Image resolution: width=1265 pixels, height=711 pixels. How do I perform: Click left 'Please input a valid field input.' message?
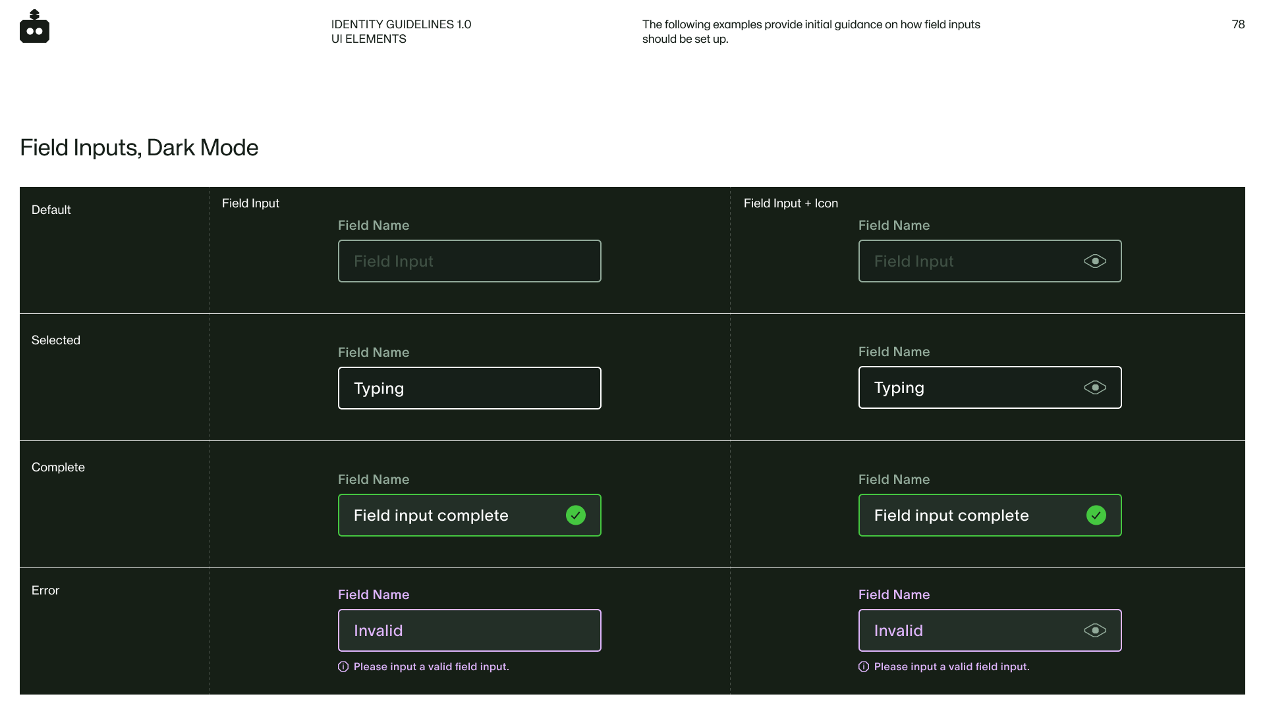pyautogui.click(x=432, y=667)
